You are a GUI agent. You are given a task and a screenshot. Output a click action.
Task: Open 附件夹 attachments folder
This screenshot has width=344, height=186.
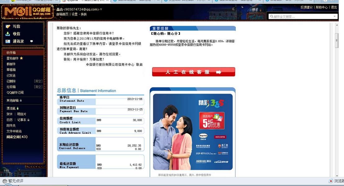[x=11, y=126]
